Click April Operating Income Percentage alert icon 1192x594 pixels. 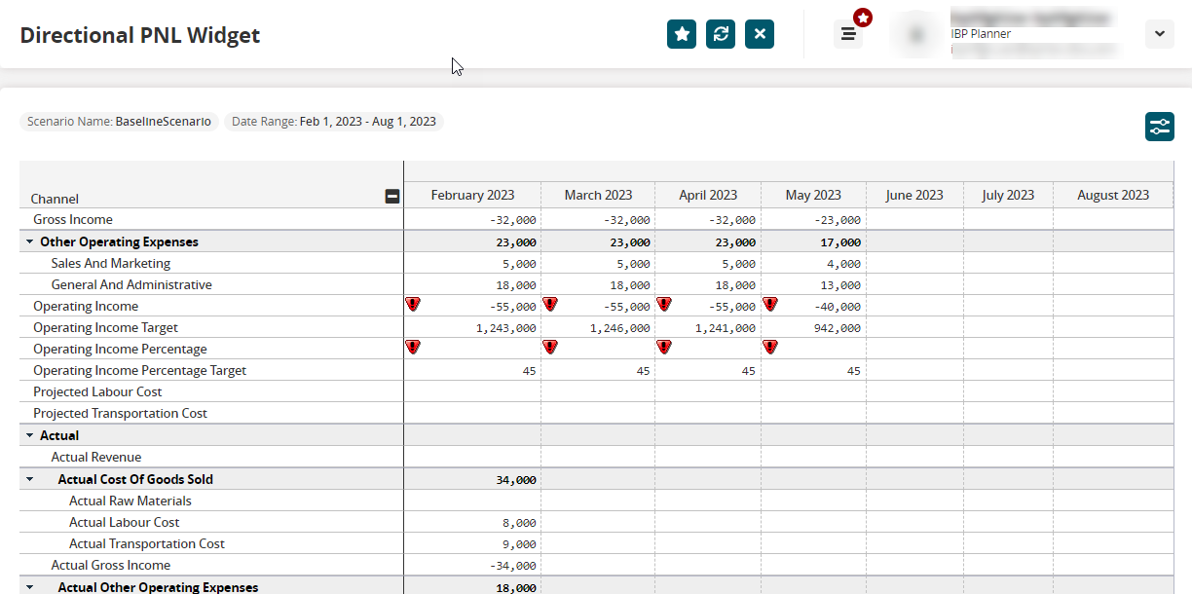(664, 347)
